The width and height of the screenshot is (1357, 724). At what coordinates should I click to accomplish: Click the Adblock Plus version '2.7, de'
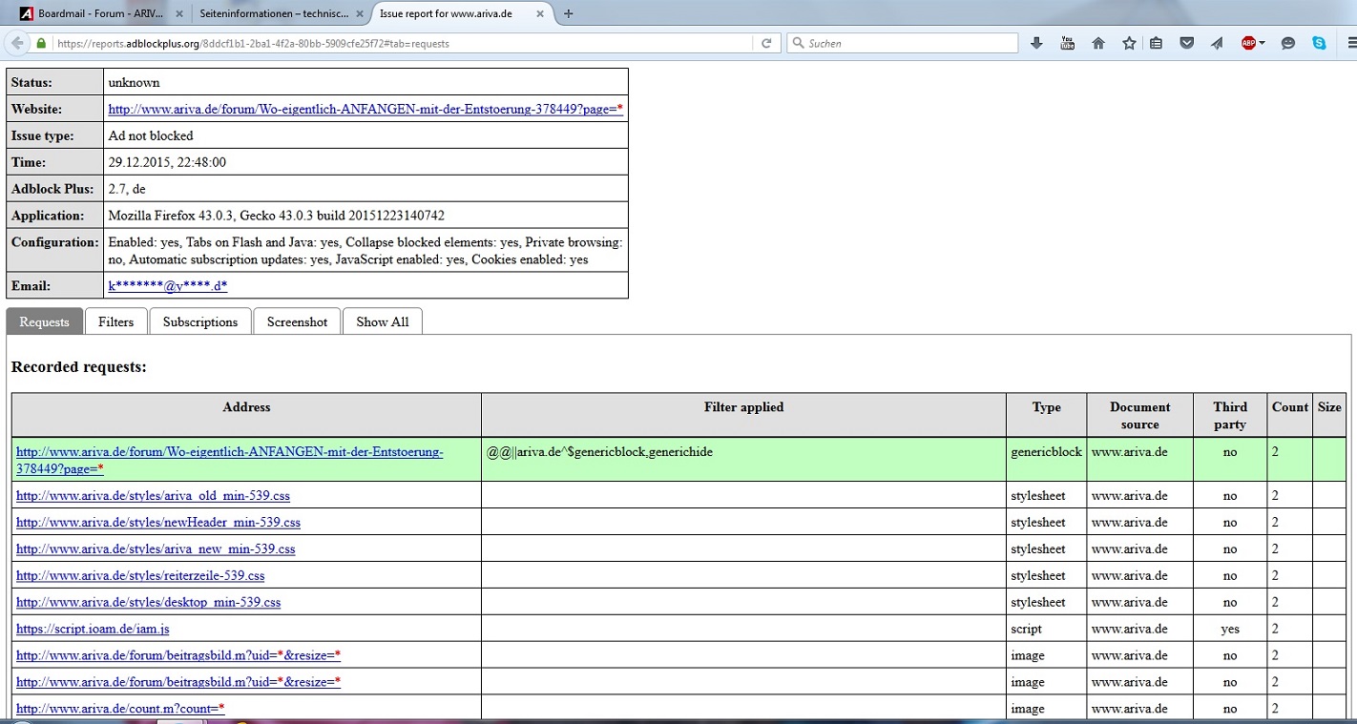(127, 190)
